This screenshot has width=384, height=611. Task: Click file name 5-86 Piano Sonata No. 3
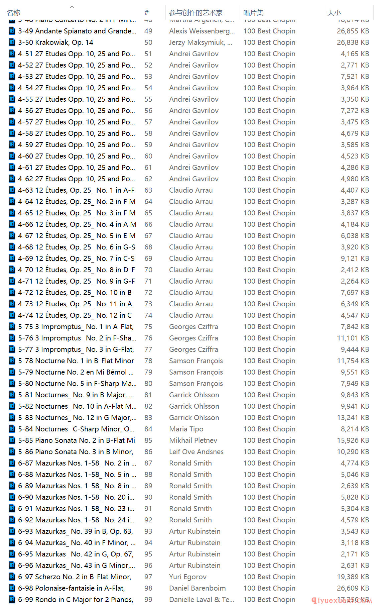click(76, 452)
